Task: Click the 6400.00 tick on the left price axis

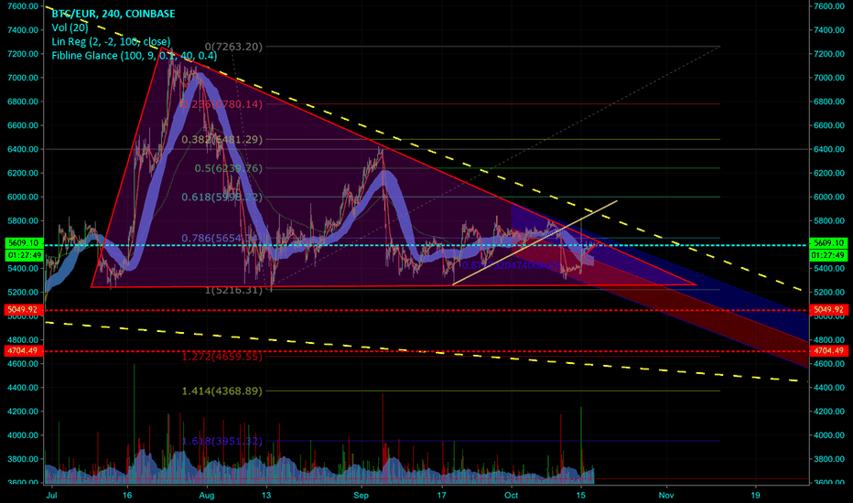Action: tap(23, 149)
